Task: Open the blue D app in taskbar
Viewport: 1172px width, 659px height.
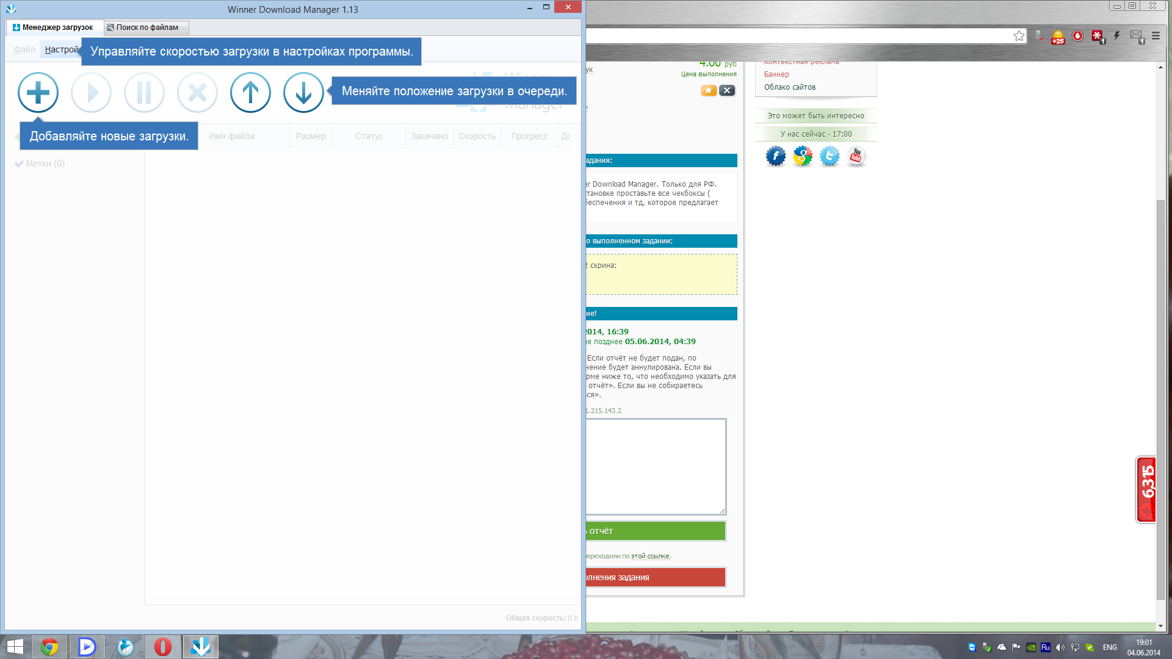Action: [x=87, y=647]
